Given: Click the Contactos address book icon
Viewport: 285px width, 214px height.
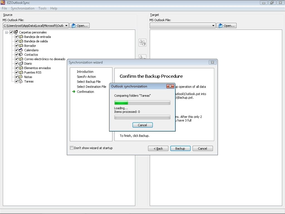Looking at the screenshot, I should coord(21,55).
